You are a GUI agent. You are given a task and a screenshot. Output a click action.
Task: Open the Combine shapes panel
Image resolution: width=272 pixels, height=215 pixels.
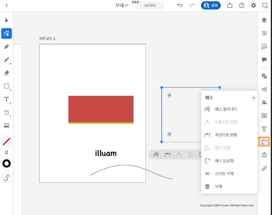pyautogui.click(x=264, y=76)
